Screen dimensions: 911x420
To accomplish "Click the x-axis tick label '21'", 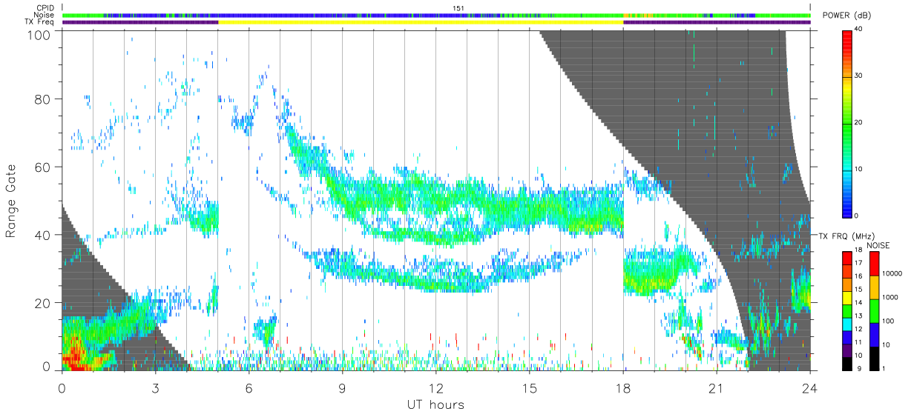I will [x=716, y=389].
